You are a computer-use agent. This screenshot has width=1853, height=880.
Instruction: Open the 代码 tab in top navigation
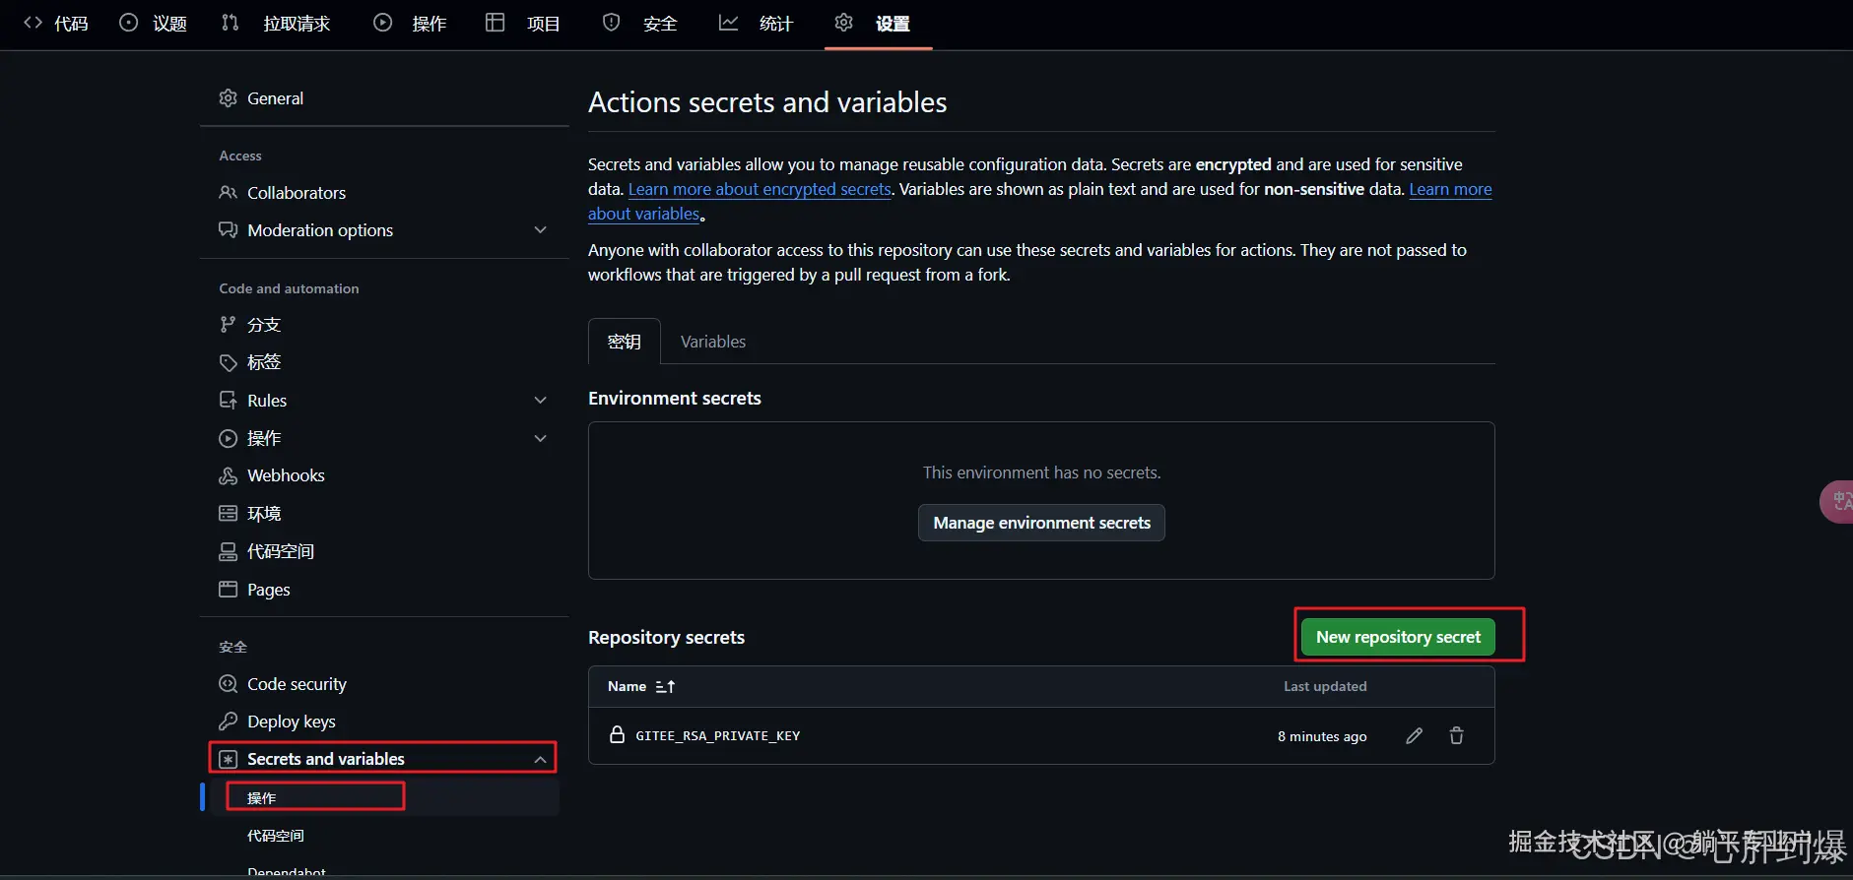tap(56, 24)
